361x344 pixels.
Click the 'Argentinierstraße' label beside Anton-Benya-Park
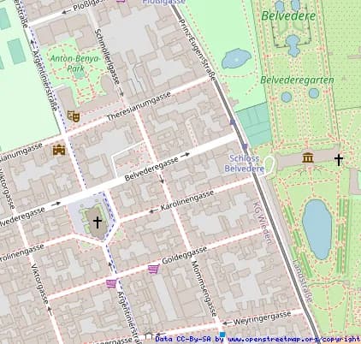[44, 80]
